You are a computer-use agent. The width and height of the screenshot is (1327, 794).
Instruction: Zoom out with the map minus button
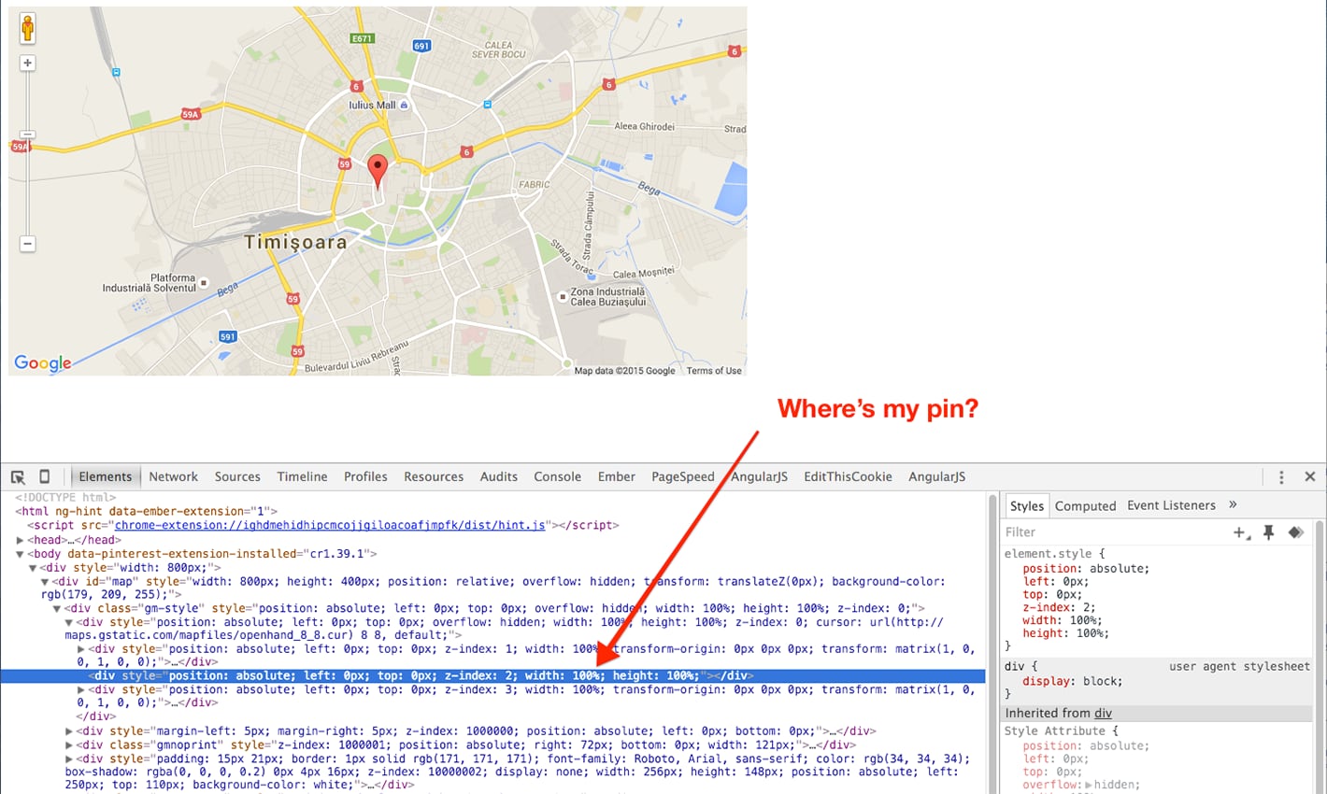click(28, 244)
